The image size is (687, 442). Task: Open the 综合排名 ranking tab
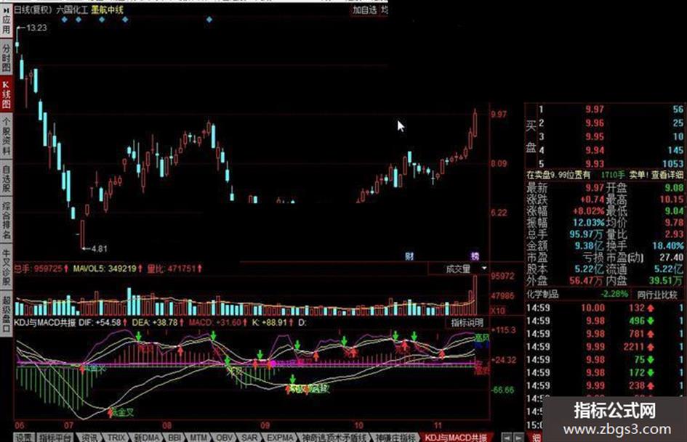(6, 221)
